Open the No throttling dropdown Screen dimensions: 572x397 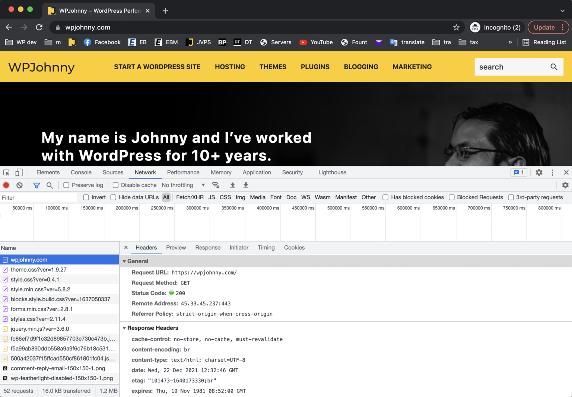(183, 185)
